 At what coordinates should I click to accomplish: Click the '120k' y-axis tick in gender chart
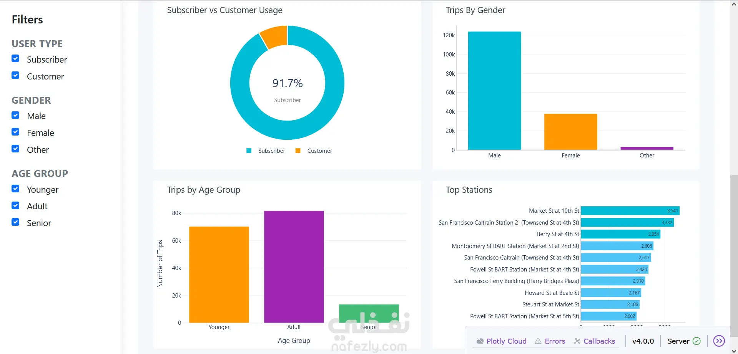[x=449, y=35]
